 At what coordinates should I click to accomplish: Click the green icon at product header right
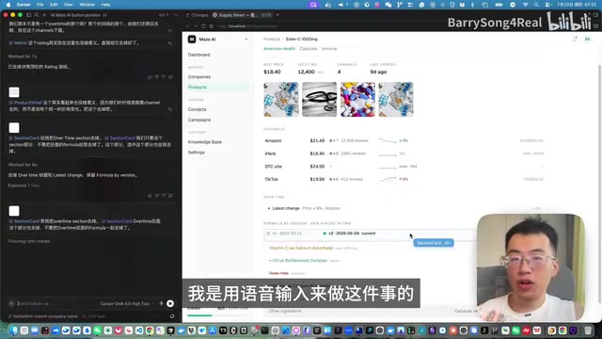pos(587,40)
